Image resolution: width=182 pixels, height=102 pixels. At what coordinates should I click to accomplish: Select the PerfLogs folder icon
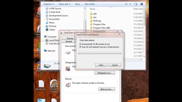[x=91, y=21]
